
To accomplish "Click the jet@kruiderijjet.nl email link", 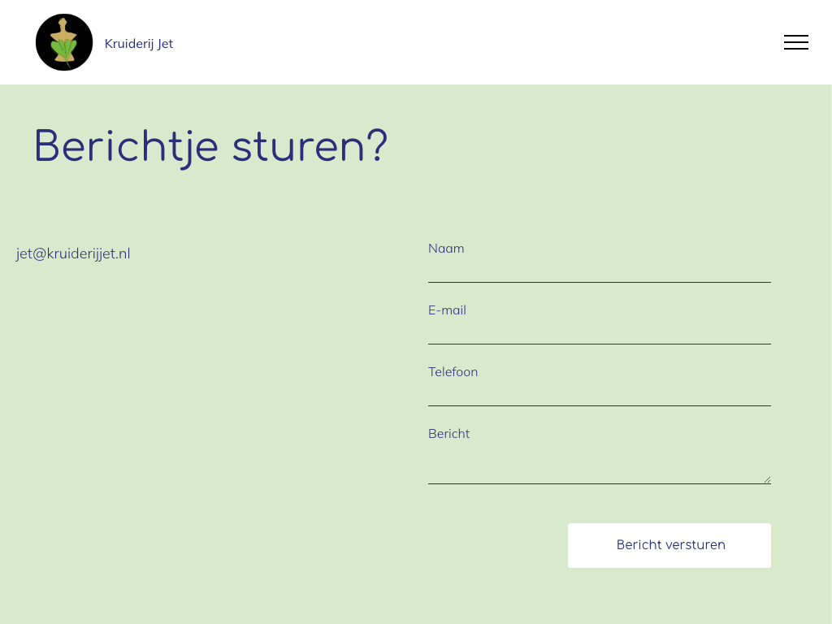I will (73, 253).
